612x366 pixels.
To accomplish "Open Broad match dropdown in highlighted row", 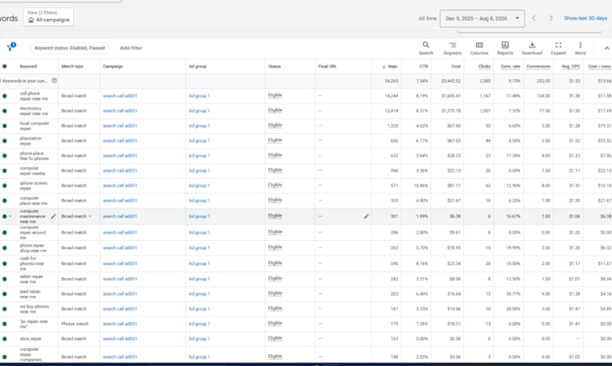I will tap(76, 216).
